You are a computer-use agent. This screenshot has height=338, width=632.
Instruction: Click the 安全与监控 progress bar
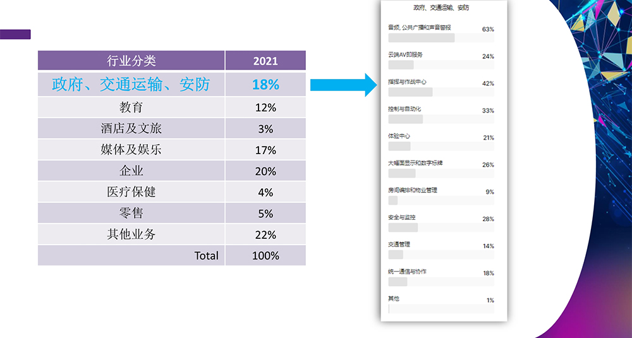click(x=441, y=227)
